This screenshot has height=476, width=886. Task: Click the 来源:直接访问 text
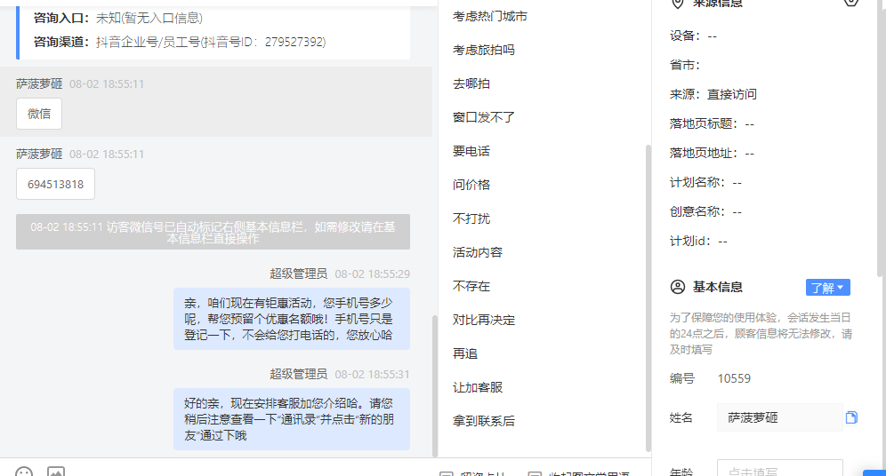point(713,94)
